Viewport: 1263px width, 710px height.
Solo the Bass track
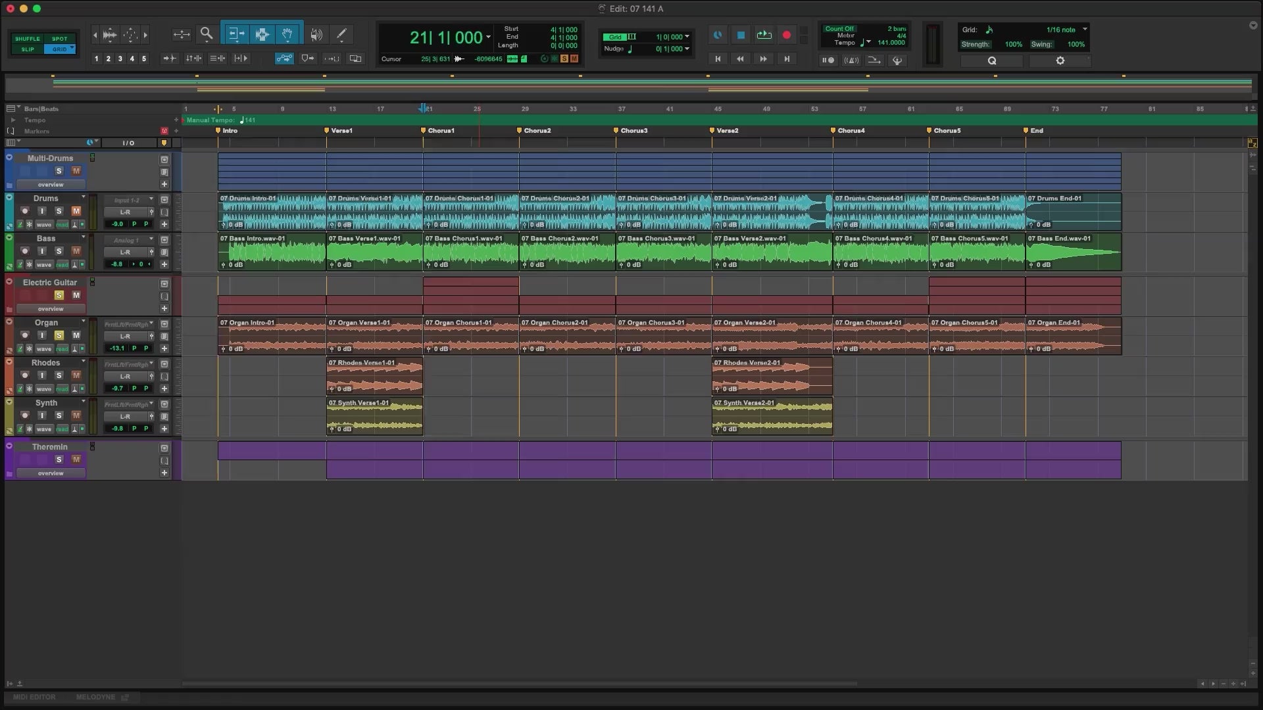pyautogui.click(x=59, y=251)
